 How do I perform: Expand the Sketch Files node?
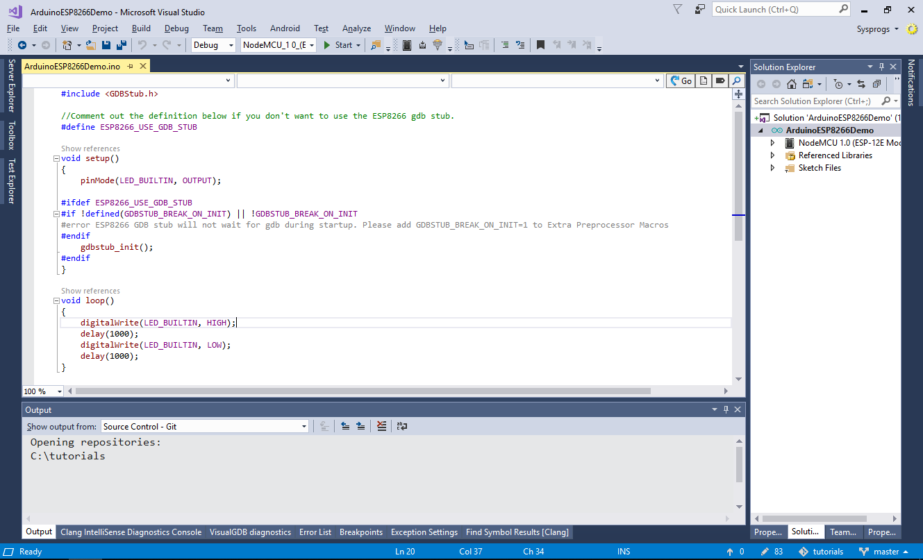772,168
